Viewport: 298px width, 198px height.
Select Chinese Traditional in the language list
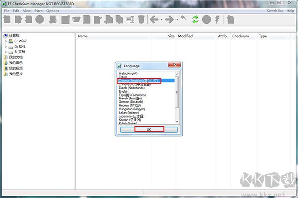click(147, 84)
